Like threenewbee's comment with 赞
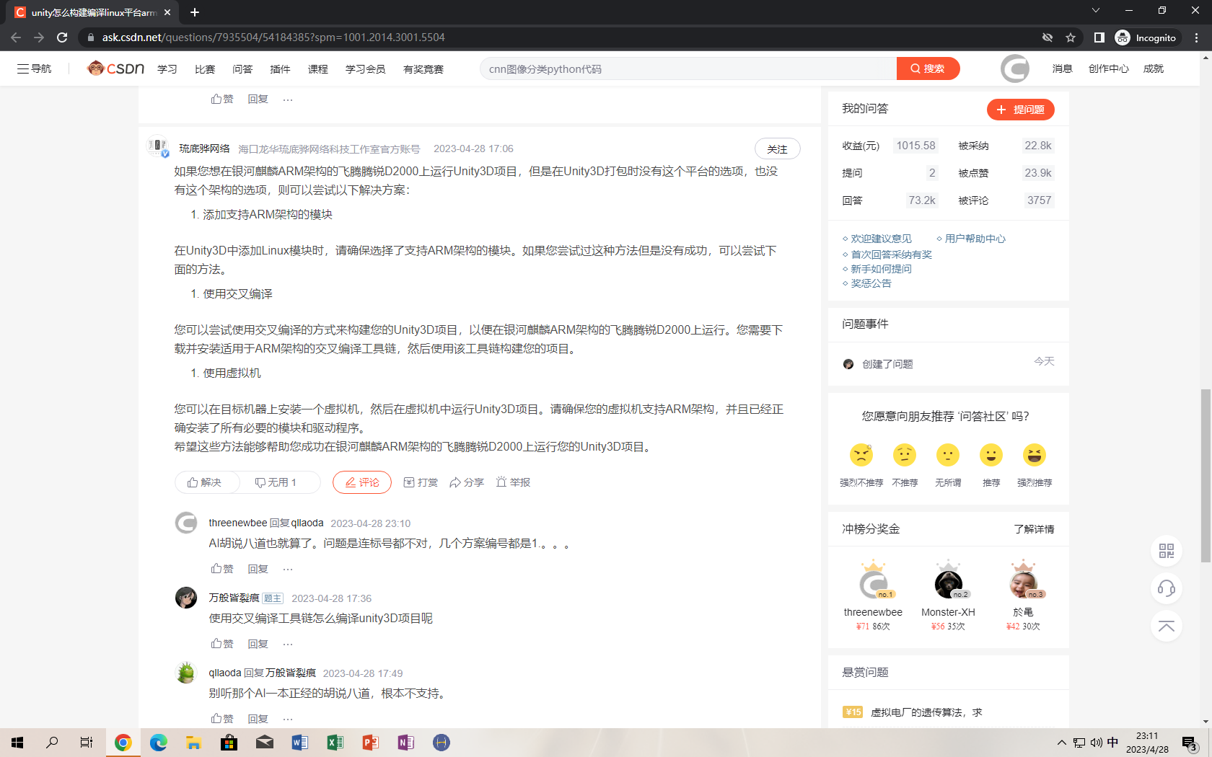This screenshot has width=1212, height=757. 222,569
